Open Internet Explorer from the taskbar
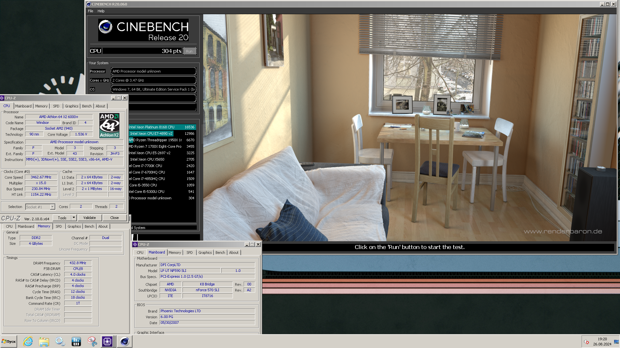 28,341
